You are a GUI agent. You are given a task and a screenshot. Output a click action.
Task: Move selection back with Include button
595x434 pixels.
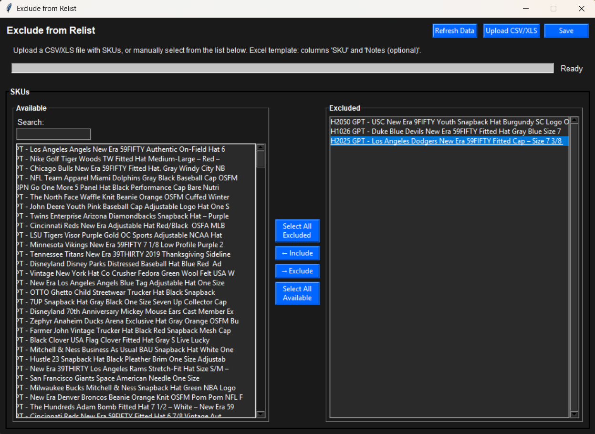[297, 253]
